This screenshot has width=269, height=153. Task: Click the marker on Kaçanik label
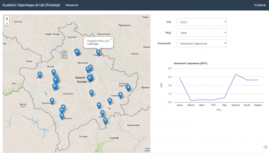pyautogui.click(x=103, y=114)
